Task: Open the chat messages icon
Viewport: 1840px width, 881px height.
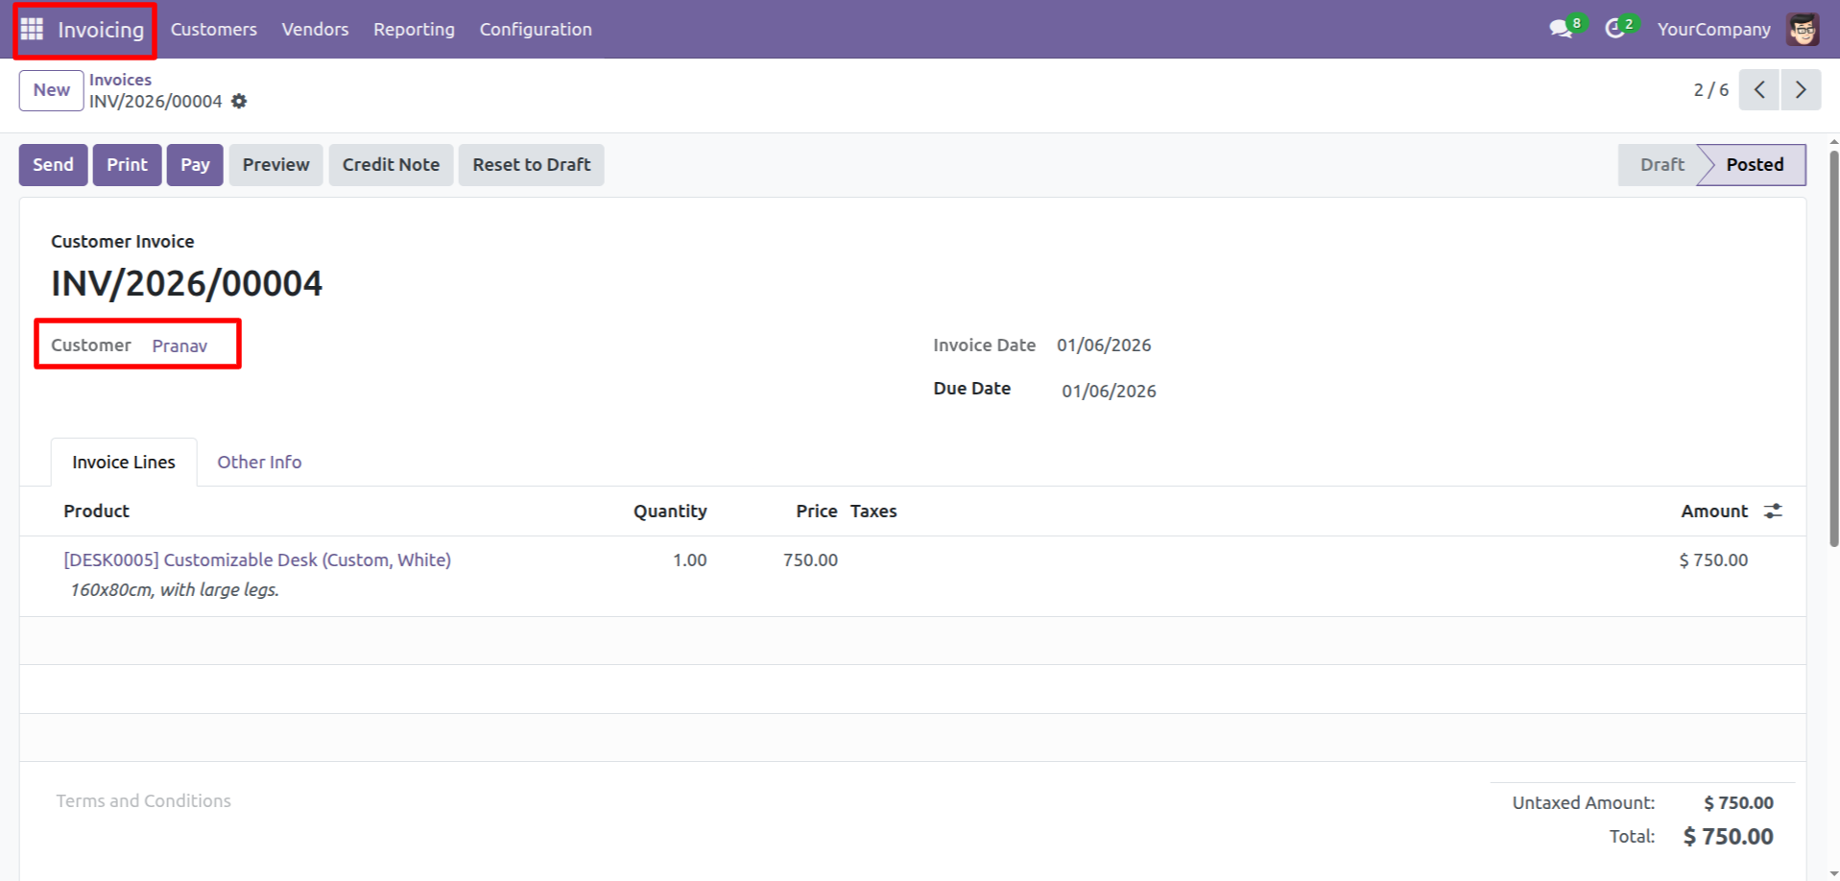Action: [x=1561, y=29]
